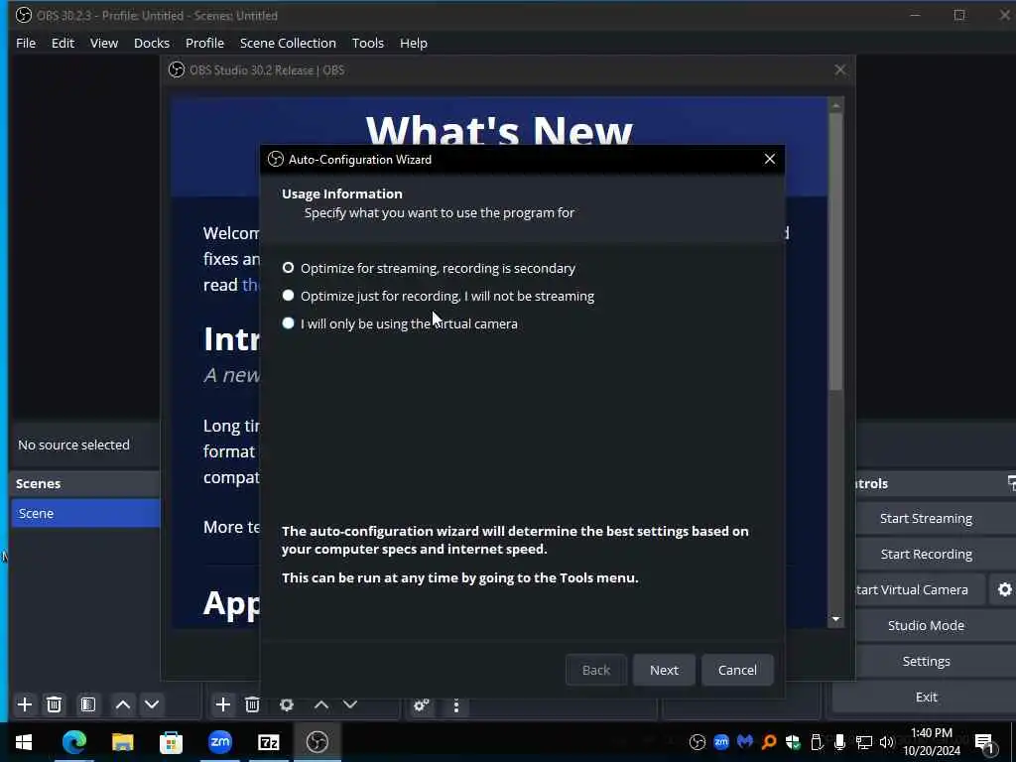The image size is (1016, 762).
Task: Open volume speaker tray icon
Action: click(887, 742)
